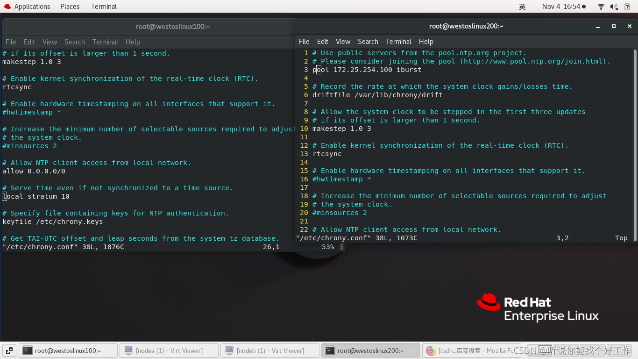Image resolution: width=638 pixels, height=359 pixels.
Task: Click the scrollbar thumb in westoslinux100 terminal
Action: (341, 246)
